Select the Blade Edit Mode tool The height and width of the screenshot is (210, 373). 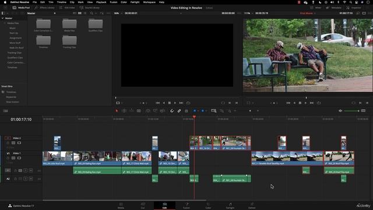(139, 111)
